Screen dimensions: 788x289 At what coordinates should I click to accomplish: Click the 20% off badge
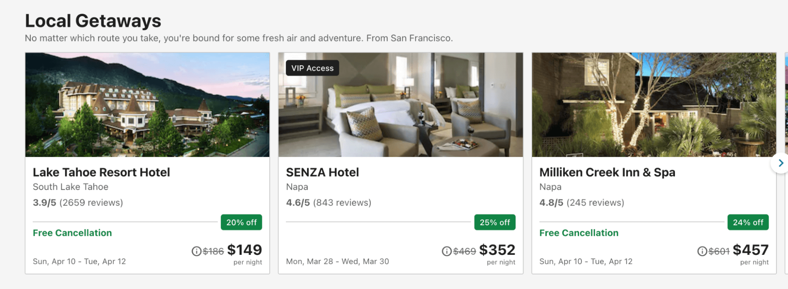[241, 223]
